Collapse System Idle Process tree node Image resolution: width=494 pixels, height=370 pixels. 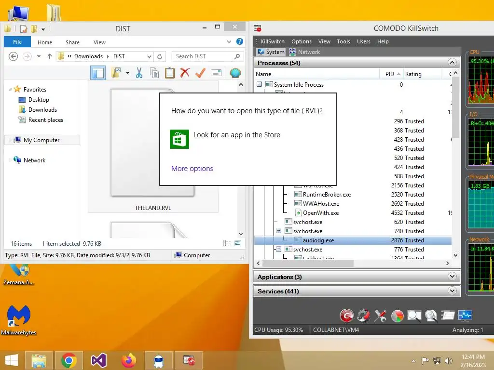[259, 84]
